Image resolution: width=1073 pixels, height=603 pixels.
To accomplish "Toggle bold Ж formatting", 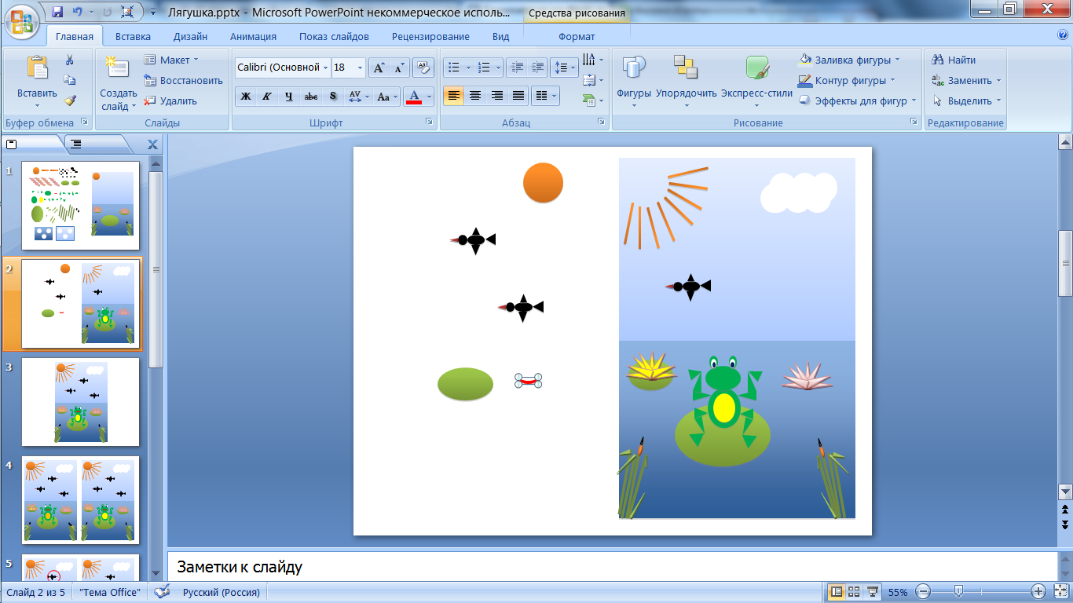I will [246, 97].
